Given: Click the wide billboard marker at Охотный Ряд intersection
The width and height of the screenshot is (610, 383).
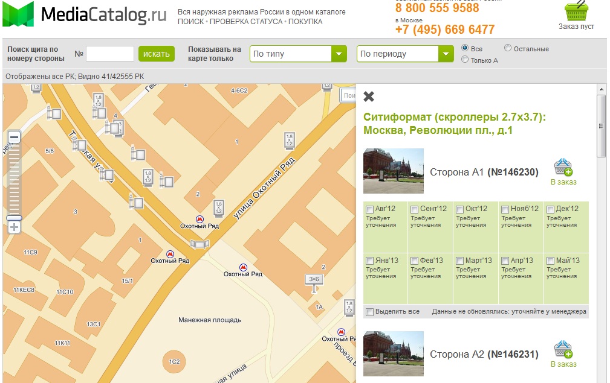Looking at the screenshot, I should (x=200, y=244).
